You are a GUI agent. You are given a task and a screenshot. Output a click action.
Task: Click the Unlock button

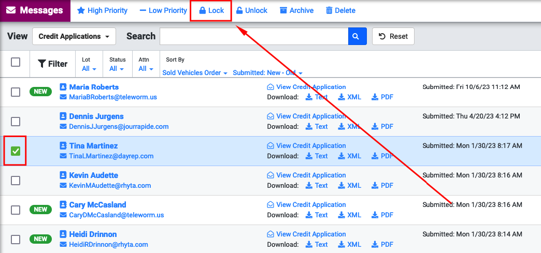[x=251, y=11]
